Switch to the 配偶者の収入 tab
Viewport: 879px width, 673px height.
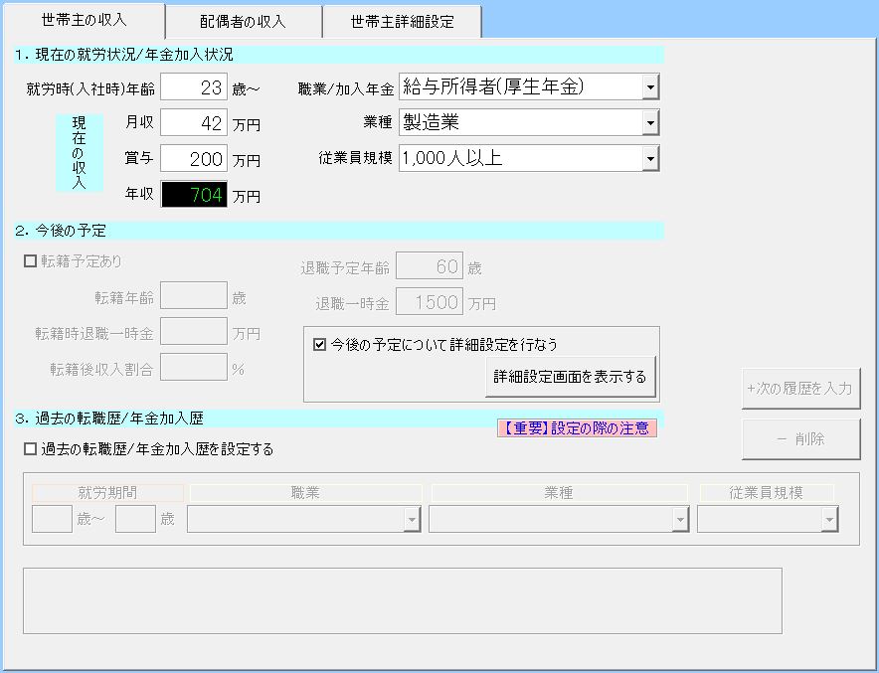point(244,21)
